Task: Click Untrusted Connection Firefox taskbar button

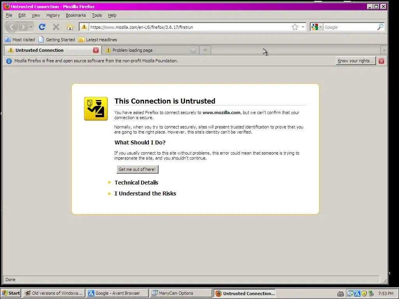Action: (x=245, y=293)
